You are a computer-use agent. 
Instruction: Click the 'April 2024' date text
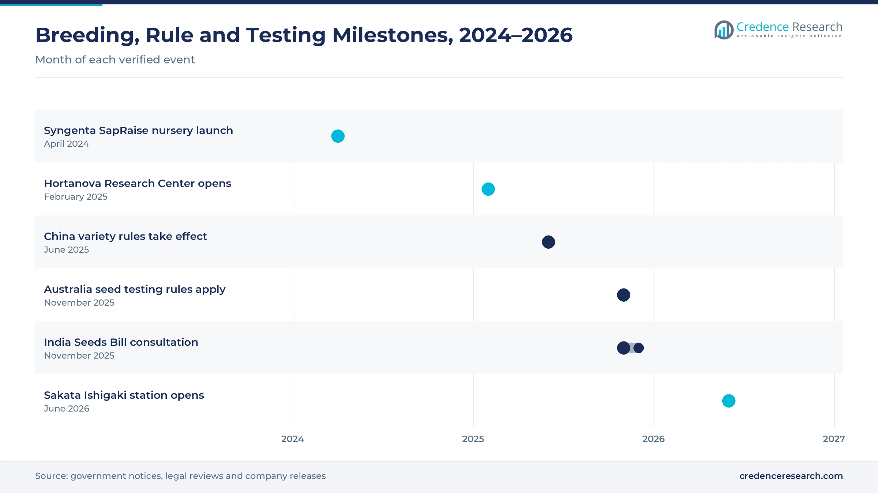click(66, 144)
